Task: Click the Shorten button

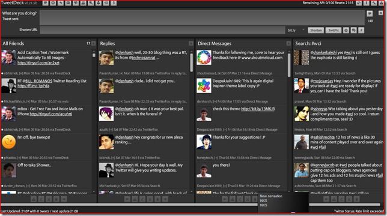Action: [316, 30]
